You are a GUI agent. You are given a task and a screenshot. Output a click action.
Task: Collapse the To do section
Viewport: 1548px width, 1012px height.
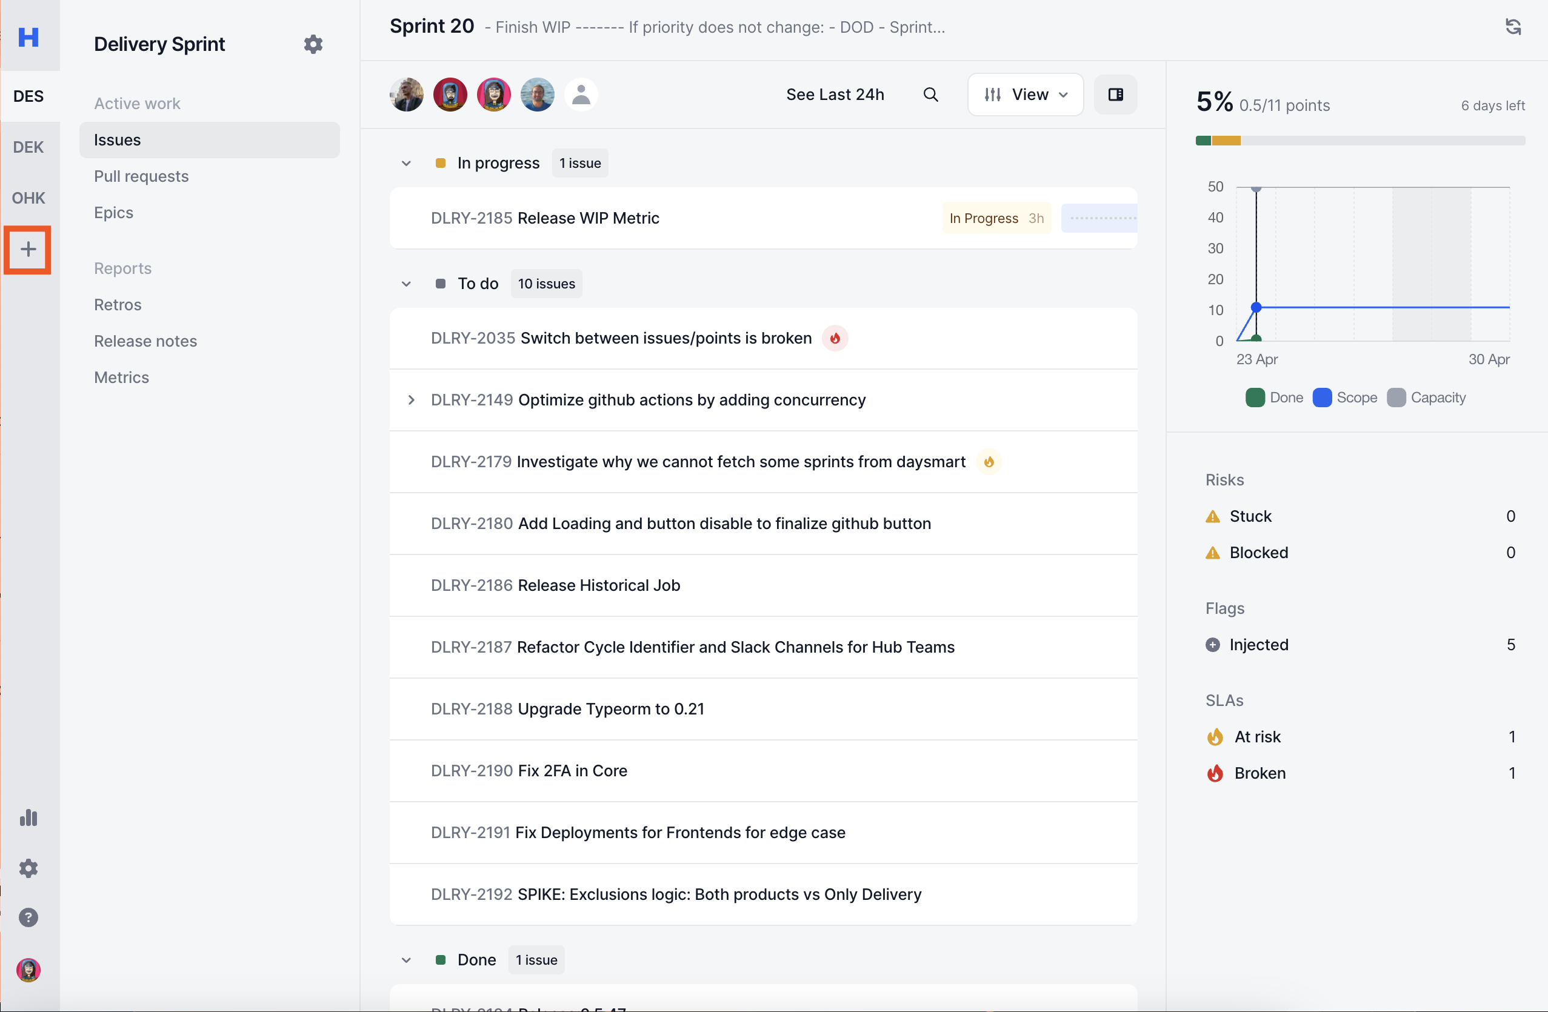[406, 284]
